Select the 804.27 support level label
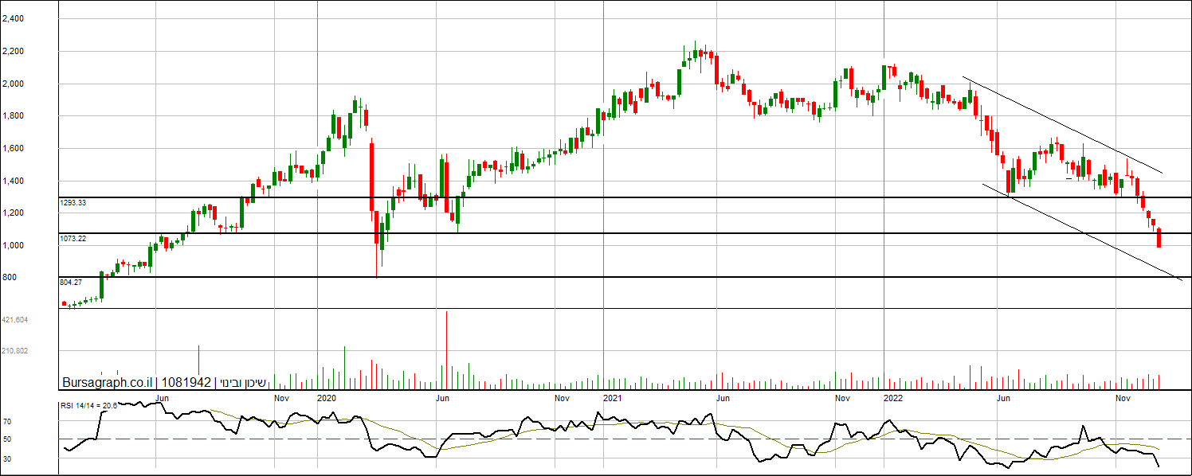This screenshot has width=1192, height=476. [x=70, y=283]
